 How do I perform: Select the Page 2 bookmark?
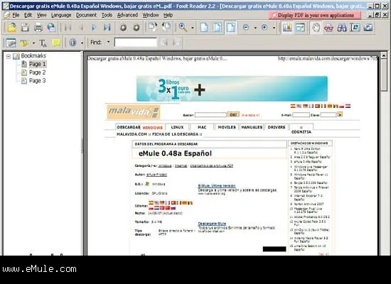coord(37,72)
